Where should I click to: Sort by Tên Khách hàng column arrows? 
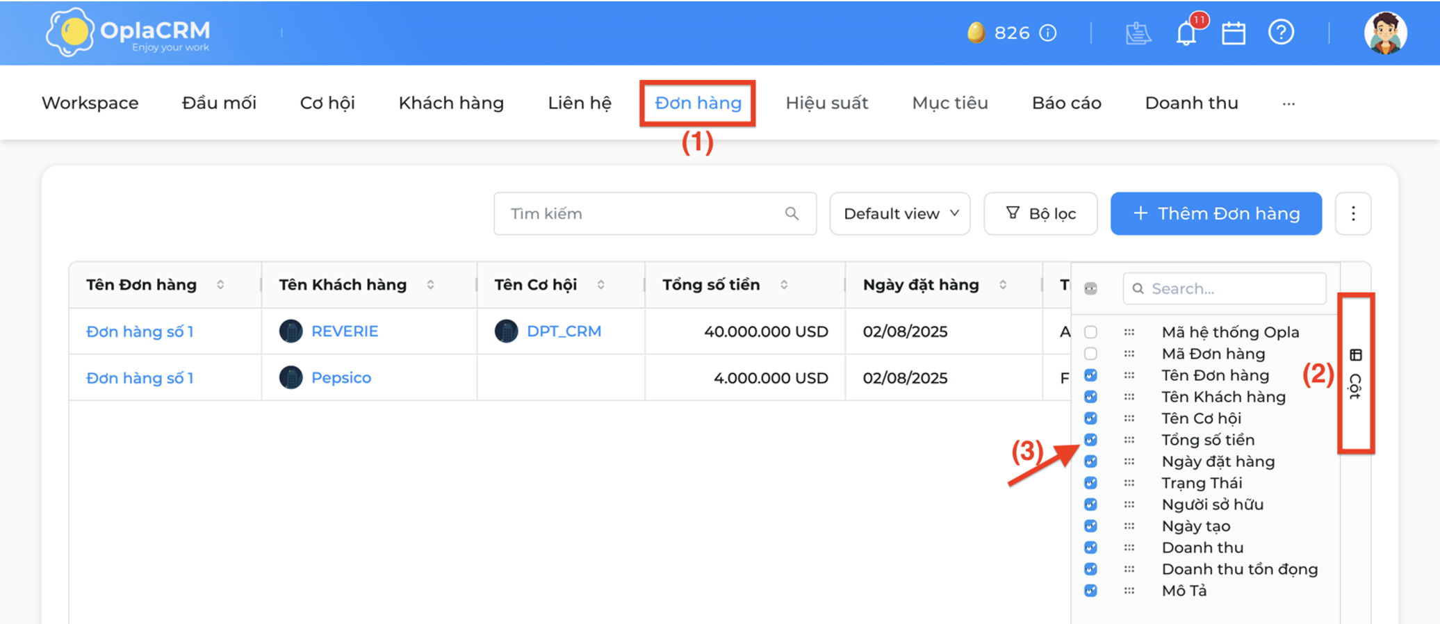[431, 285]
